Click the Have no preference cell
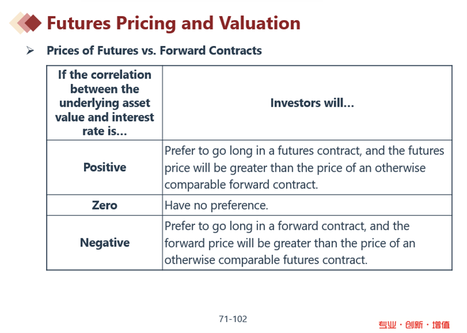The width and height of the screenshot is (467, 333). coord(307,205)
